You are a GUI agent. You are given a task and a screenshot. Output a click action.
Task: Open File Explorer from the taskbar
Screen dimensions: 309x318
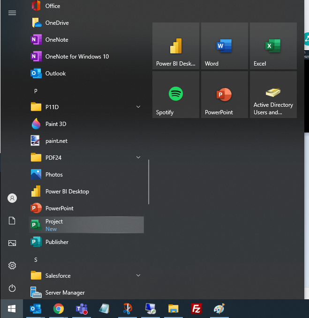coord(173,309)
